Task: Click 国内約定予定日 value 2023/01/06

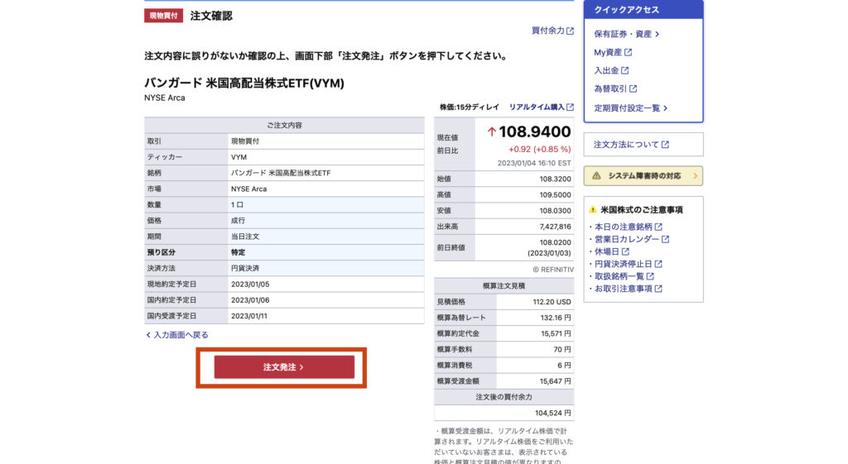Action: coord(250,299)
